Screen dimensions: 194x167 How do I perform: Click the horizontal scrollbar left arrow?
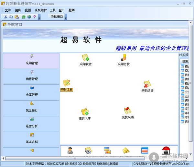coord(3,159)
